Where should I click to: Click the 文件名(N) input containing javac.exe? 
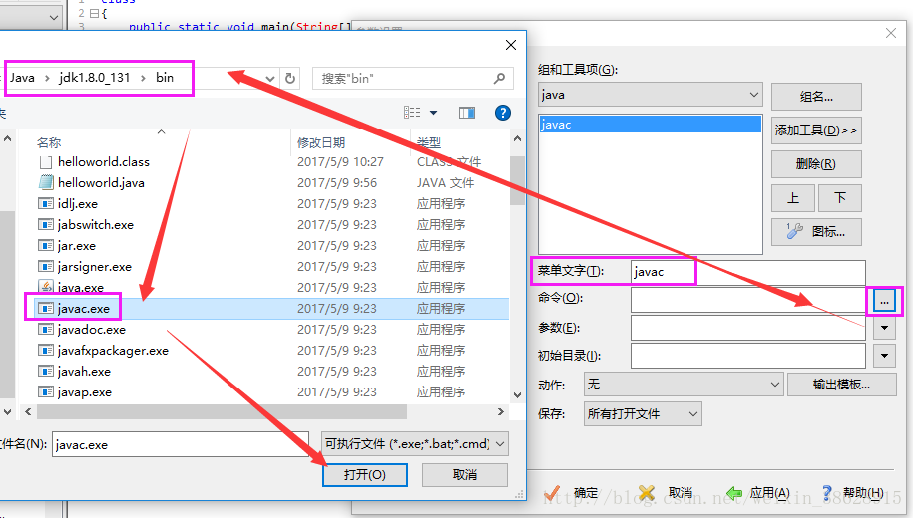tap(181, 444)
